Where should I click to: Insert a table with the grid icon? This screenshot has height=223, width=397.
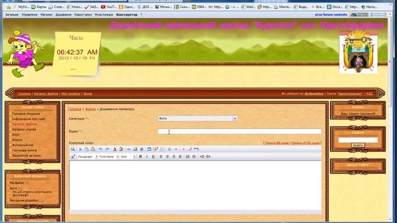(162, 149)
